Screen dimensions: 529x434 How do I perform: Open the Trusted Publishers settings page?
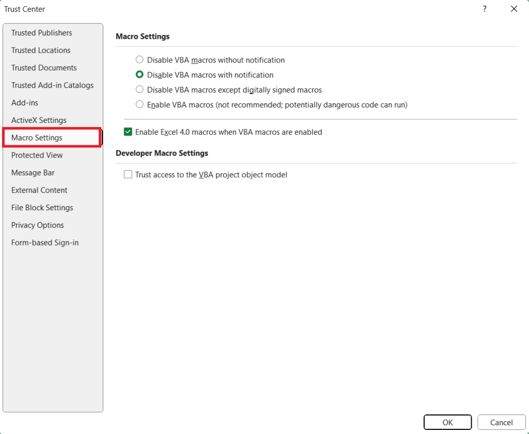[x=41, y=33]
